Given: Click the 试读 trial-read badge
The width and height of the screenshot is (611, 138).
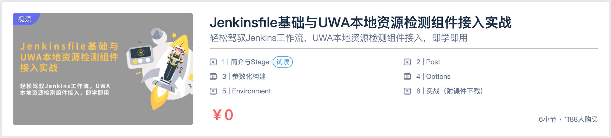Looking at the screenshot, I should tap(283, 62).
